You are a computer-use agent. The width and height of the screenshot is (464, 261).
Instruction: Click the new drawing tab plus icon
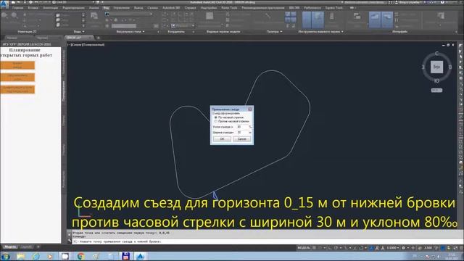point(99,38)
